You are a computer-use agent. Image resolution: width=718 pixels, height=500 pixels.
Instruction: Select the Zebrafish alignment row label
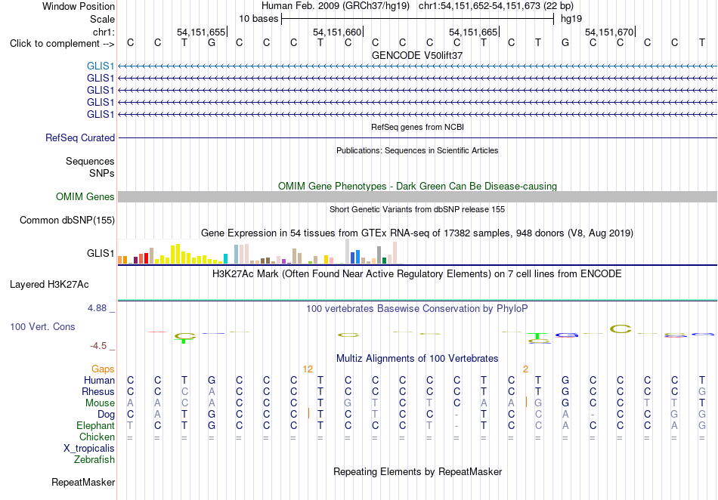tap(94, 460)
